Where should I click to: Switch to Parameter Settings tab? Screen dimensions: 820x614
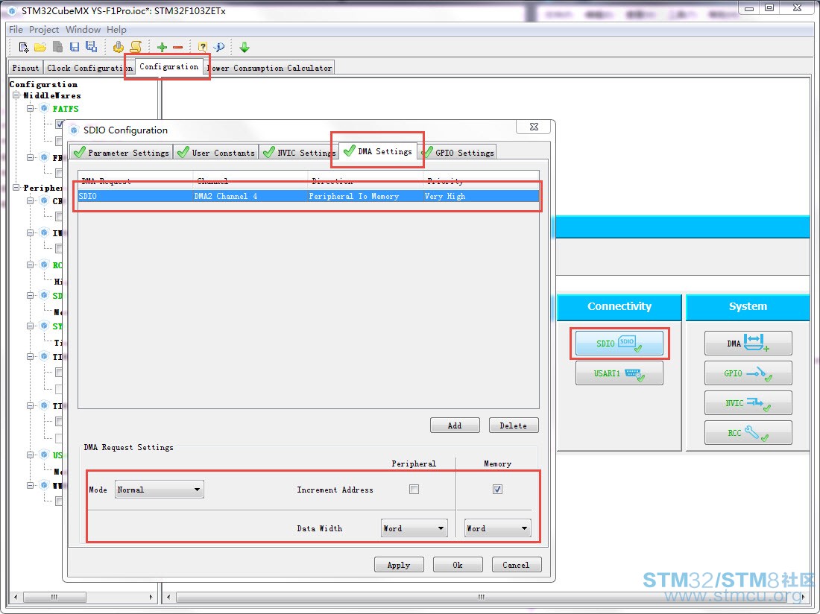click(x=122, y=152)
